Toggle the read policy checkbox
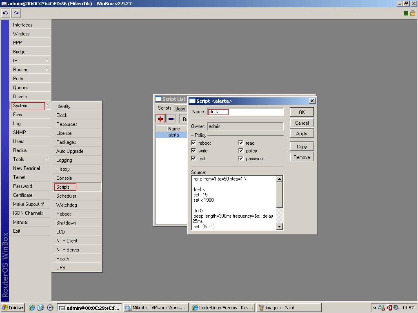The height and width of the screenshot is (313, 418). (241, 143)
